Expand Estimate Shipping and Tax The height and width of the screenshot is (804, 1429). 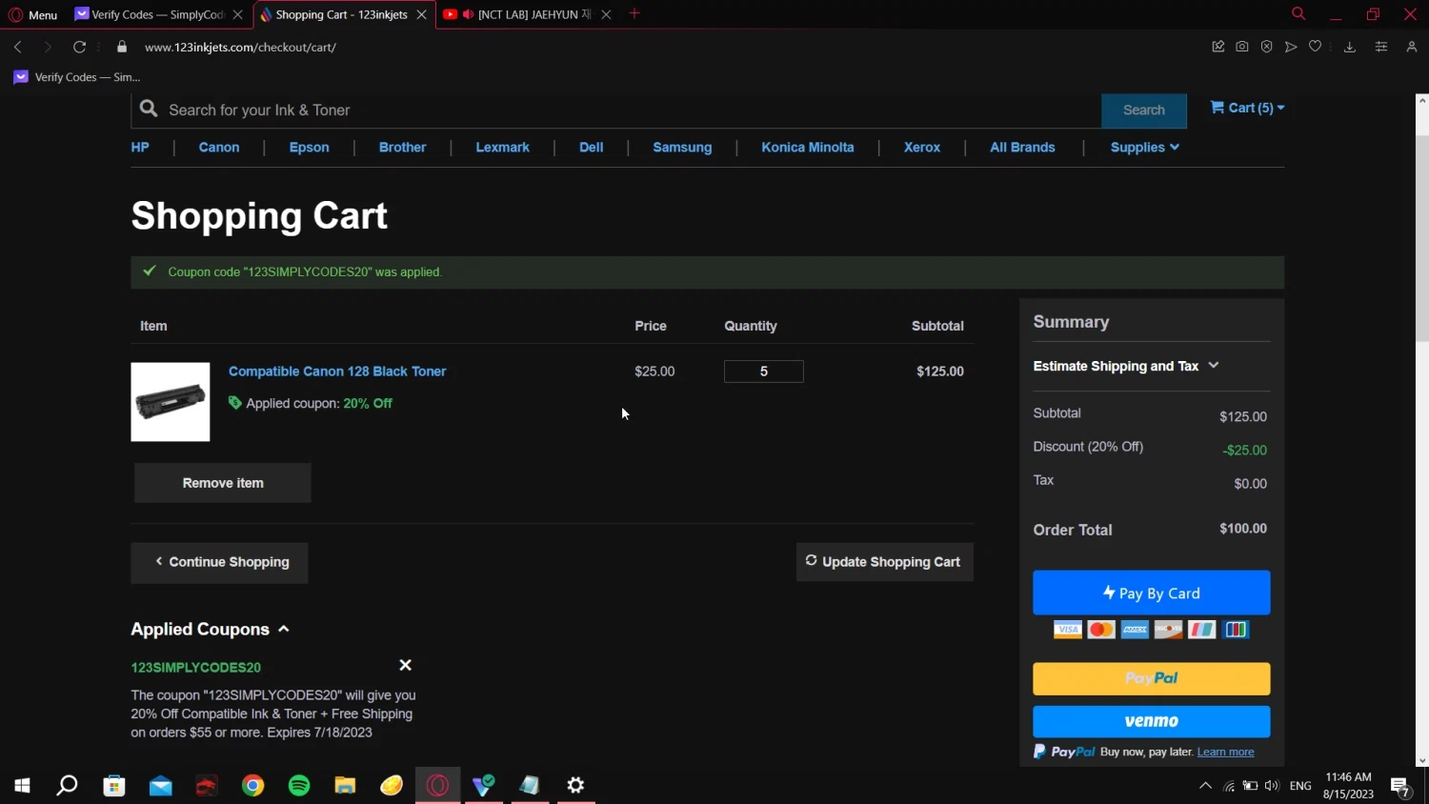click(1126, 366)
